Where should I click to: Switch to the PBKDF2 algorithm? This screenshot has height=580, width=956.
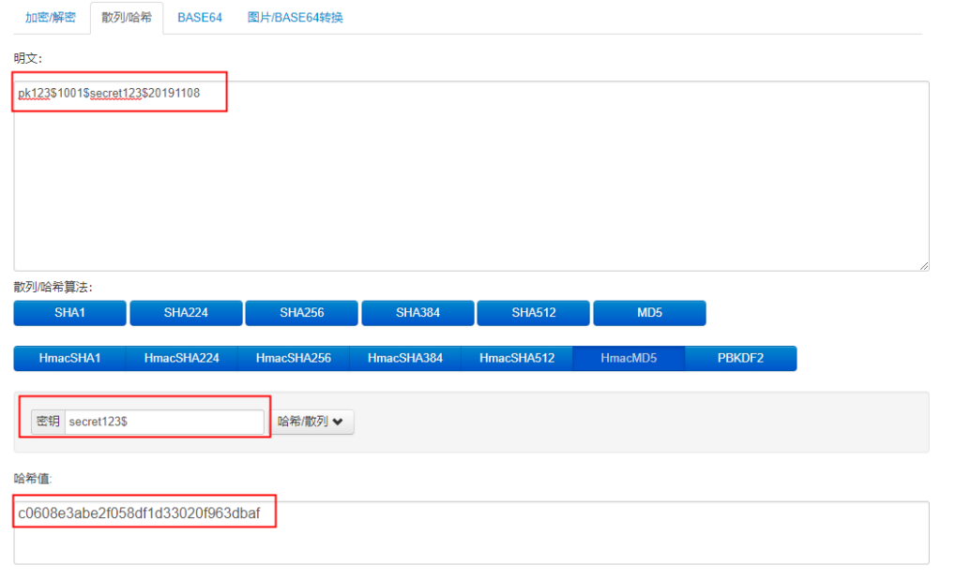740,358
